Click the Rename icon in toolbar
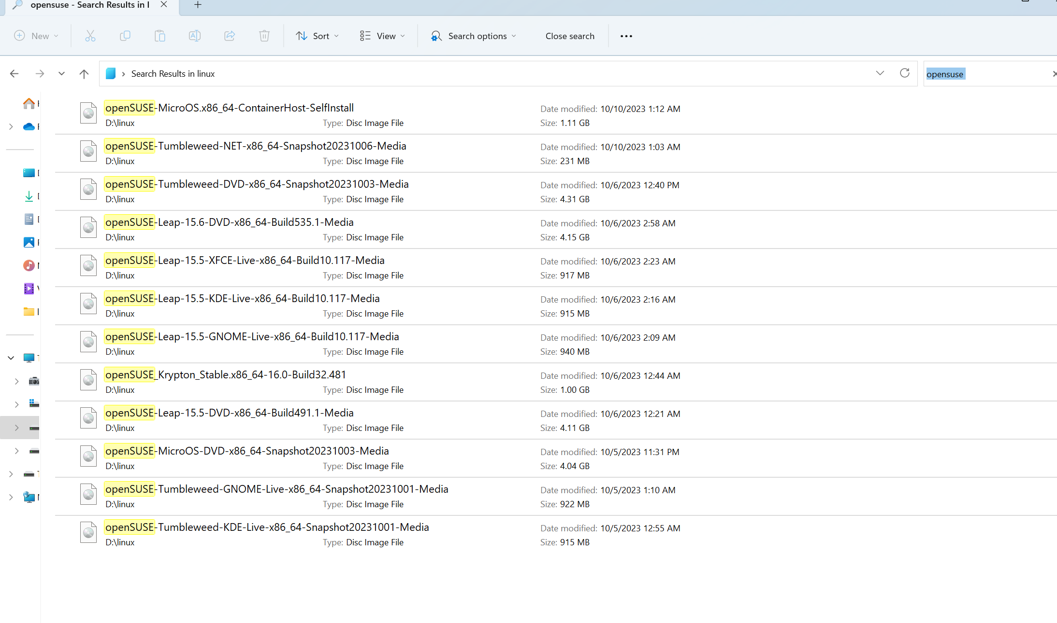 tap(195, 36)
